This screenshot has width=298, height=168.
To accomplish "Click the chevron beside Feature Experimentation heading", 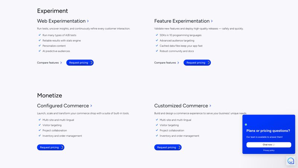I will (x=212, y=21).
